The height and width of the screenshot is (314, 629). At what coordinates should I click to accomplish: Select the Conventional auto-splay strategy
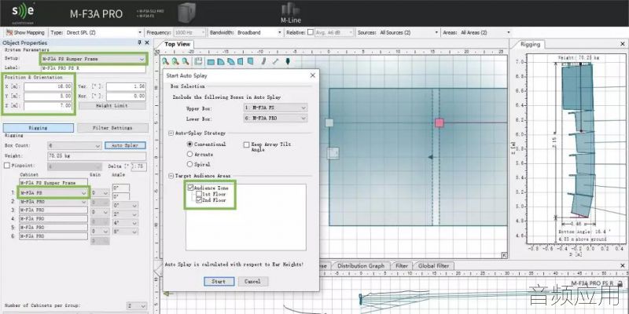tap(189, 144)
